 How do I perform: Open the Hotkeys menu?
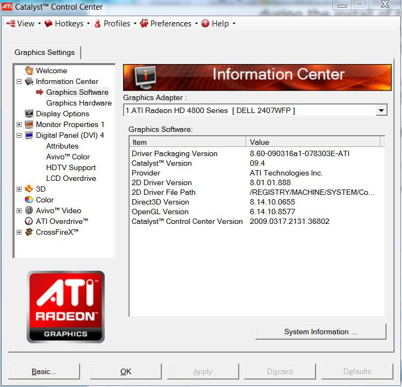point(67,24)
